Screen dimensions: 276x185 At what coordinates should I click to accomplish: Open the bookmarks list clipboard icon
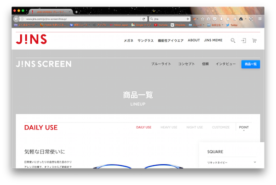[x=208, y=19]
